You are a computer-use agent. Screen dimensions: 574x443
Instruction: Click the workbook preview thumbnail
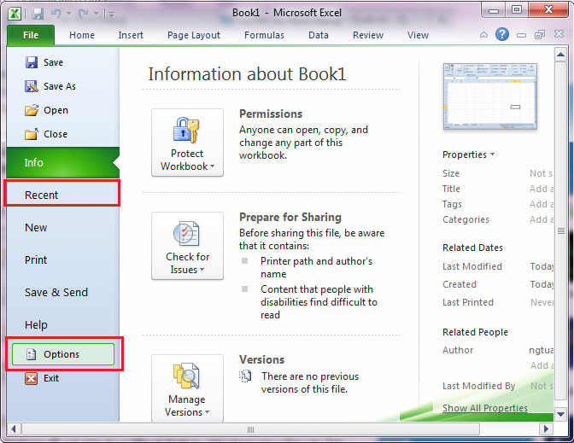tap(490, 96)
